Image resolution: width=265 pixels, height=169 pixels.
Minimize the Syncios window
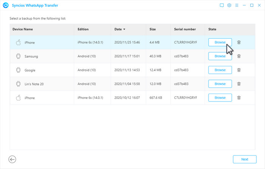tap(244, 5)
